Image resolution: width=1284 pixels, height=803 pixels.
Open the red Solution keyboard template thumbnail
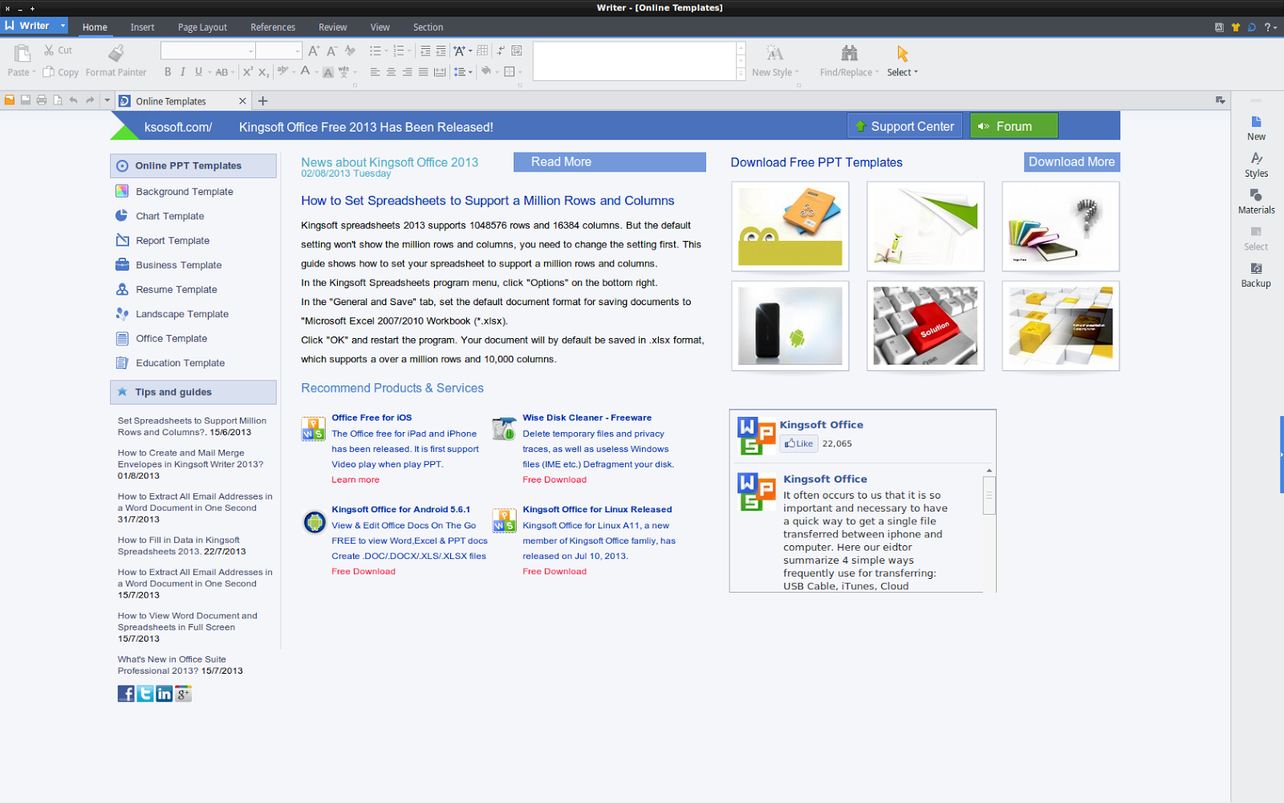tap(925, 326)
